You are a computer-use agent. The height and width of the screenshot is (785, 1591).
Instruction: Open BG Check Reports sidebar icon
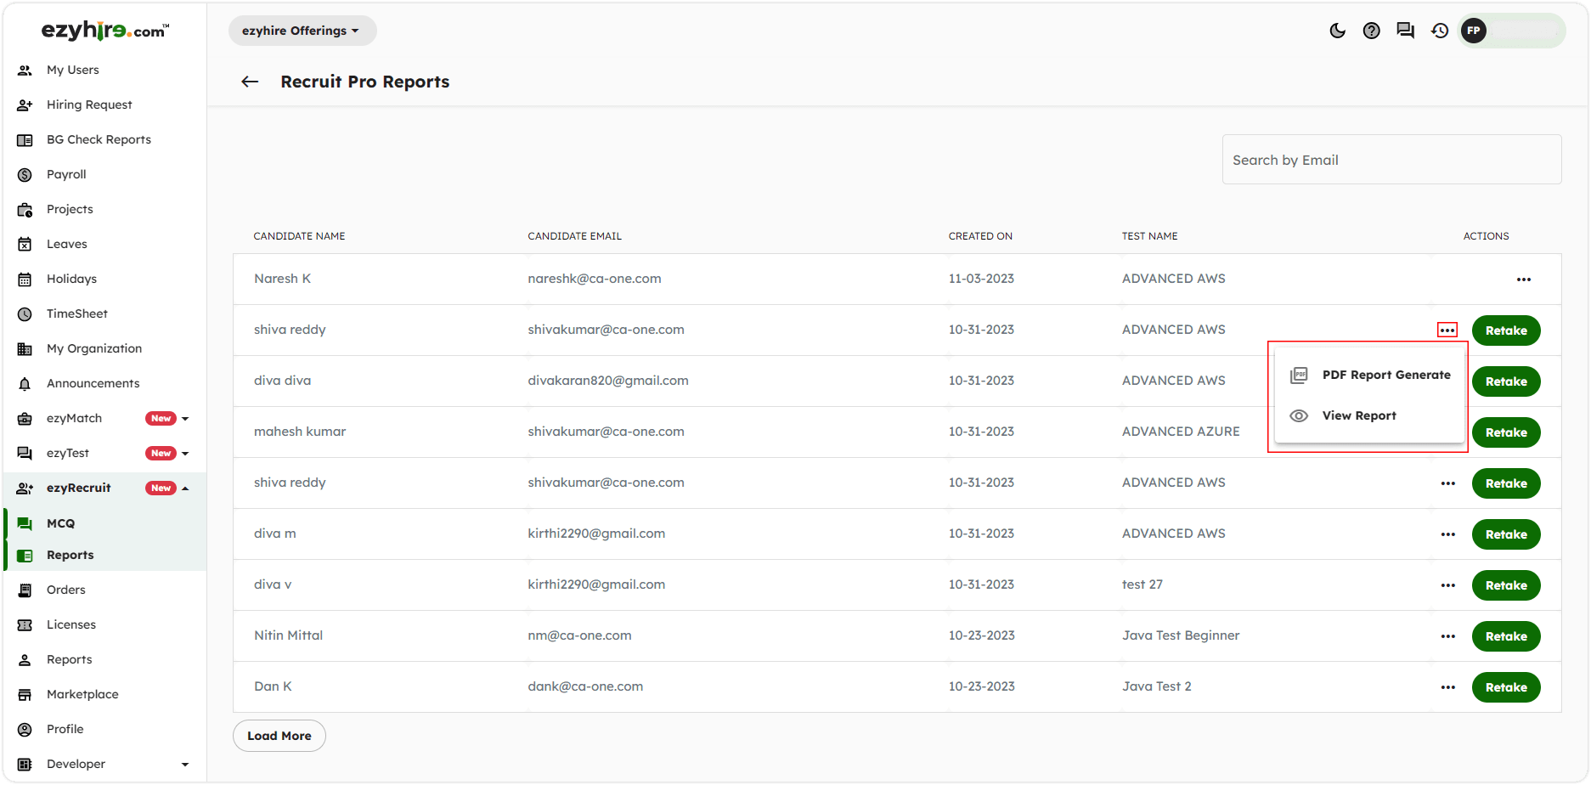(25, 139)
